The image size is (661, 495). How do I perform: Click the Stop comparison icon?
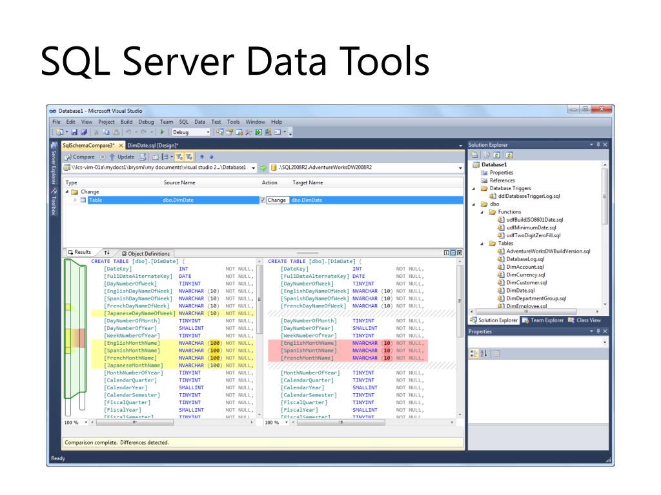pyautogui.click(x=103, y=157)
